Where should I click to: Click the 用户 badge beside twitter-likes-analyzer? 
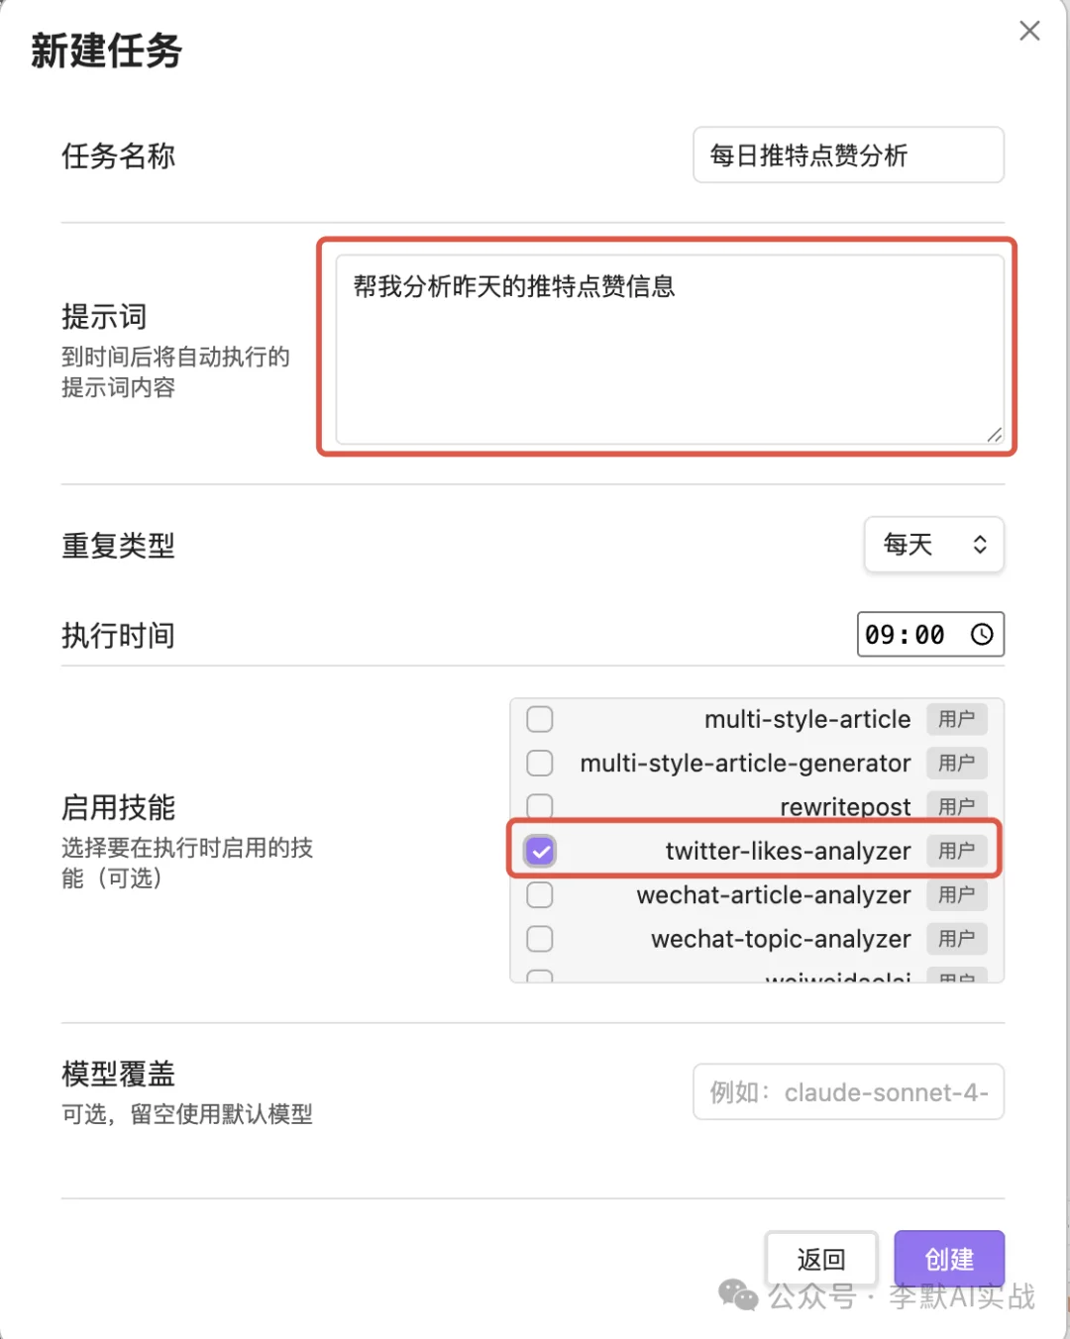(957, 851)
